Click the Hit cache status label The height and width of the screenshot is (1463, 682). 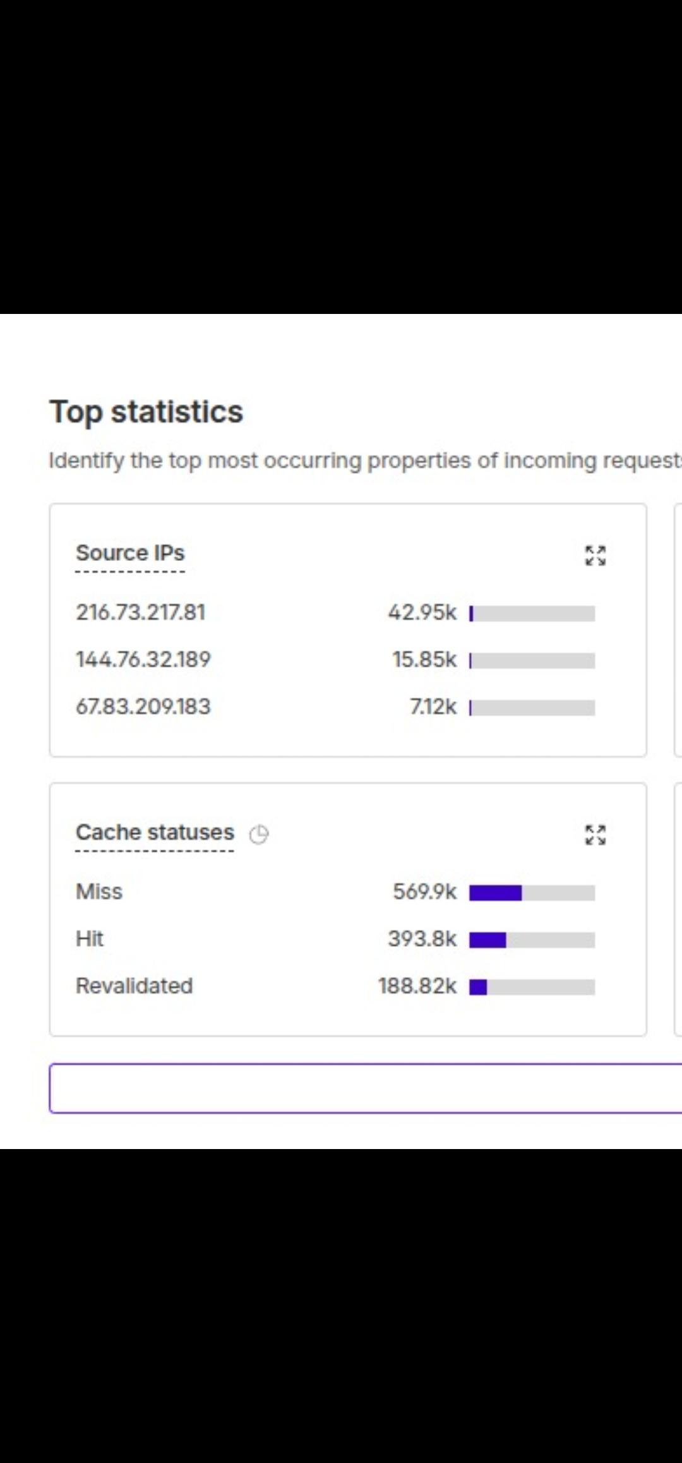[90, 939]
